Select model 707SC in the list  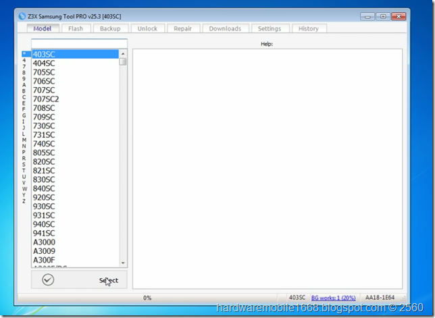click(75, 90)
